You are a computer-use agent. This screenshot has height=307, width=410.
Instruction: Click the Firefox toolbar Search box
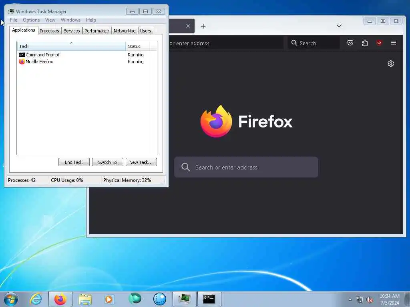click(x=314, y=43)
